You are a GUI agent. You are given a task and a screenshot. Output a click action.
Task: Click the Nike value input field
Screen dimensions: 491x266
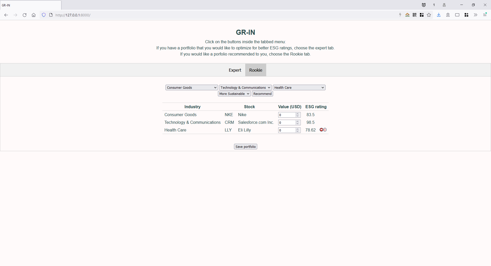coord(289,115)
